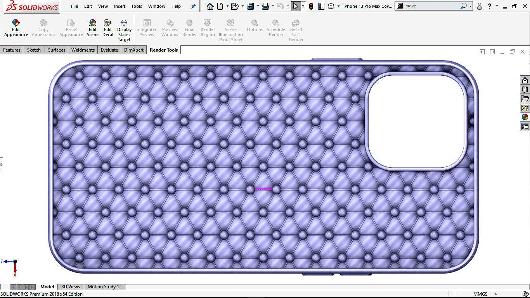Click the Open file icon

(x=234, y=6)
